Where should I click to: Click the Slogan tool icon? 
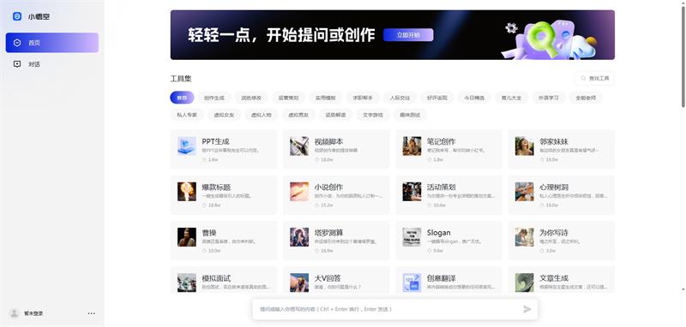click(x=412, y=237)
